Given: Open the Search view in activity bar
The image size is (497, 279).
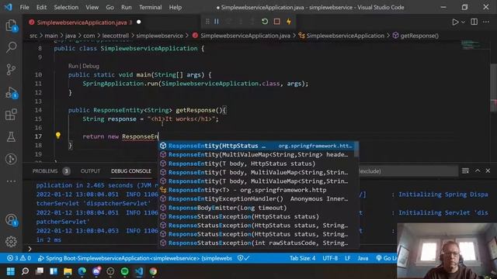Looking at the screenshot, I should tap(11, 47).
